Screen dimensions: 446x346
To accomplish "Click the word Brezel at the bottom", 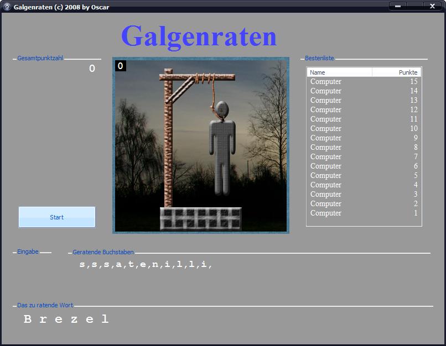I will pos(66,319).
